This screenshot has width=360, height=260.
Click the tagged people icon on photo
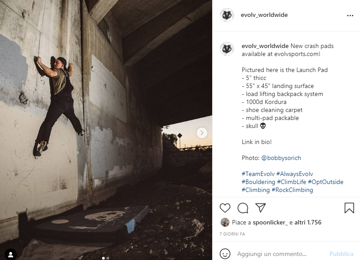click(10, 254)
